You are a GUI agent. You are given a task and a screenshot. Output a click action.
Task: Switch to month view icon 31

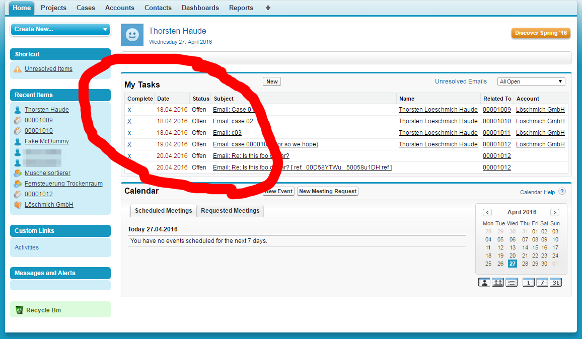click(x=556, y=283)
